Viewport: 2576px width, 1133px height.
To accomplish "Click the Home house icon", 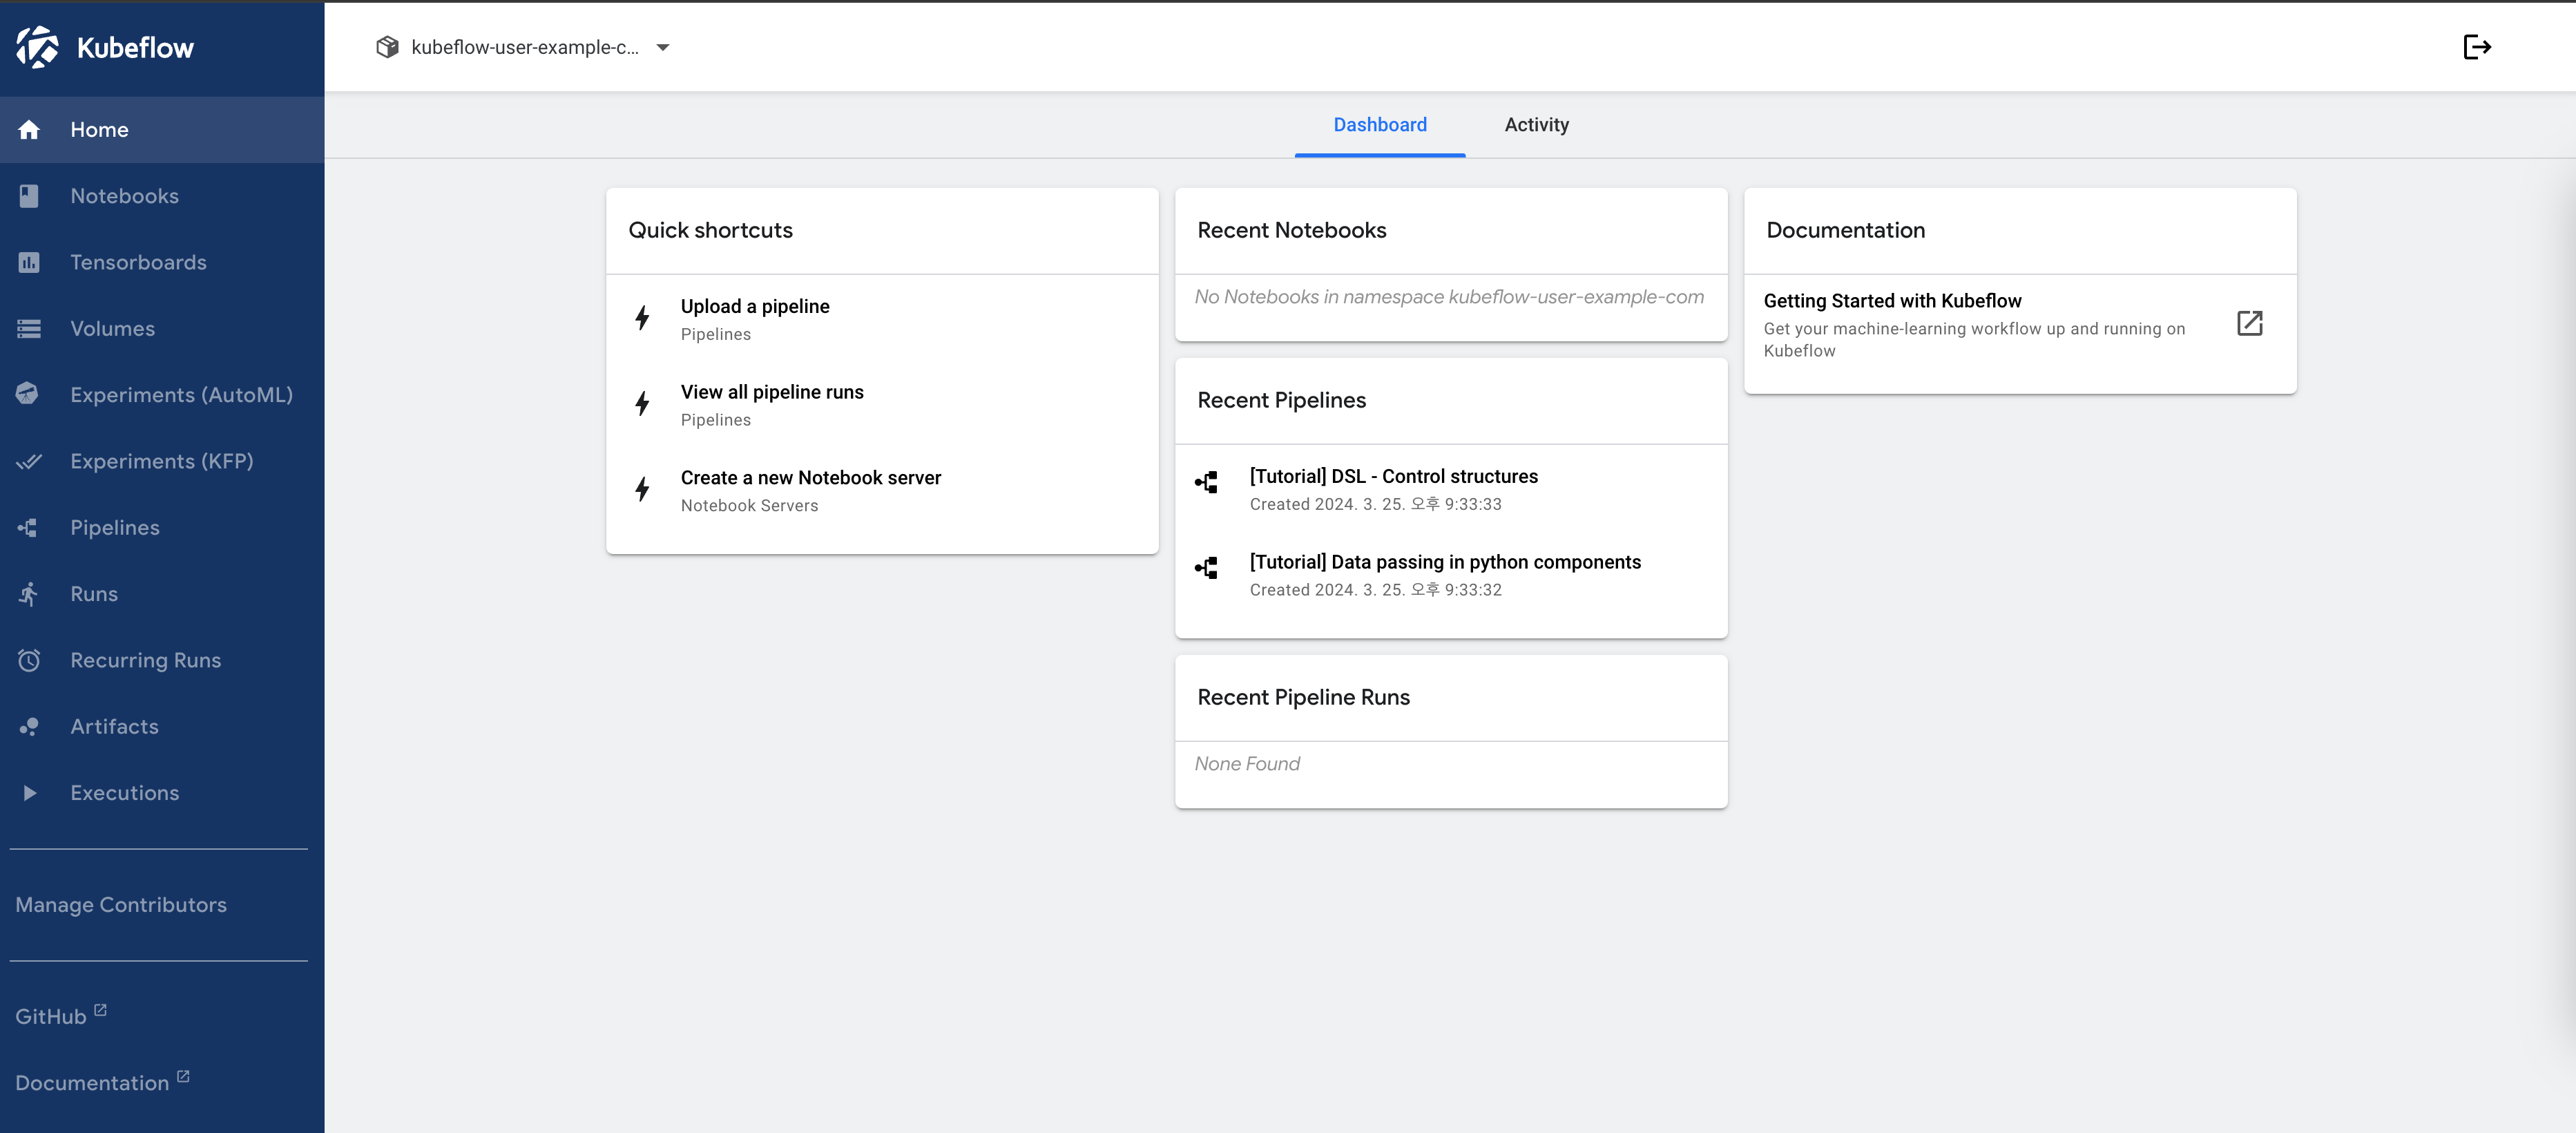I will point(29,130).
